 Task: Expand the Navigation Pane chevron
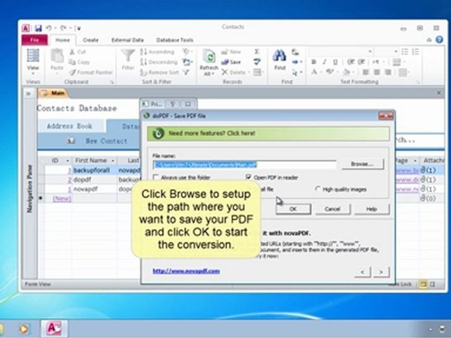point(29,94)
